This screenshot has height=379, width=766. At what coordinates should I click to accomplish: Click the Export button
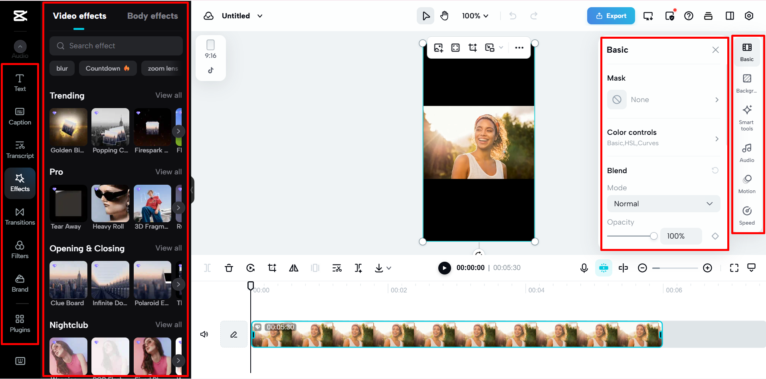coord(611,16)
